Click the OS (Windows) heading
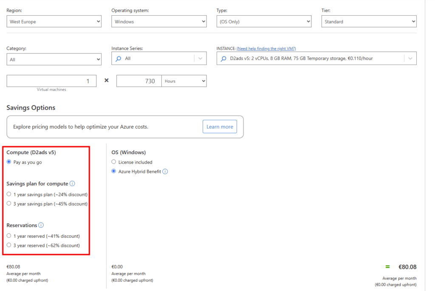The height and width of the screenshot is (291, 435). tap(128, 152)
